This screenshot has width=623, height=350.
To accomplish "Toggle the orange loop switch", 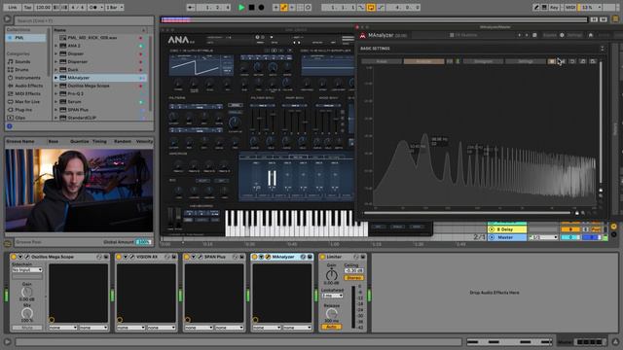I will (371, 7).
